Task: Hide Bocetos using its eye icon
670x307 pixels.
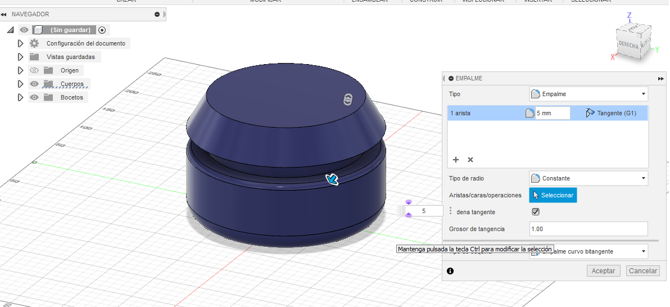Action: point(34,97)
